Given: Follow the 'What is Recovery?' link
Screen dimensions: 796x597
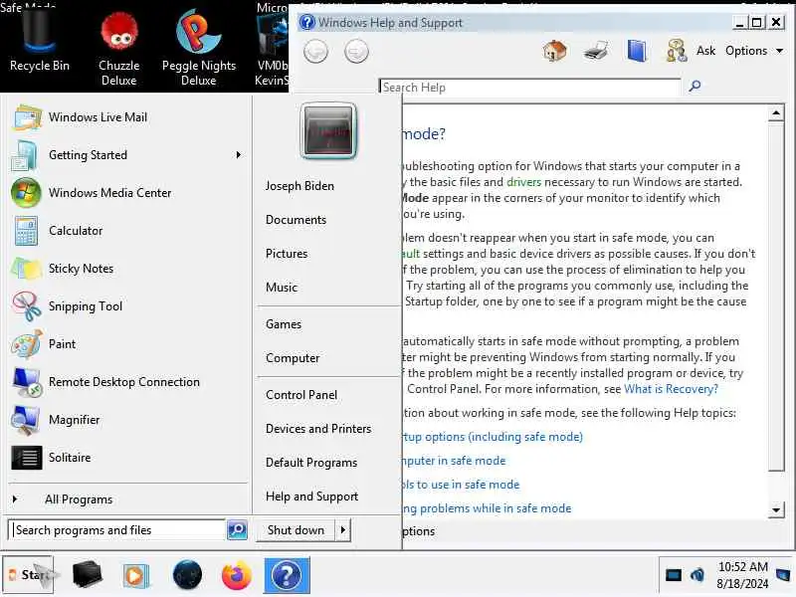Looking at the screenshot, I should (671, 389).
